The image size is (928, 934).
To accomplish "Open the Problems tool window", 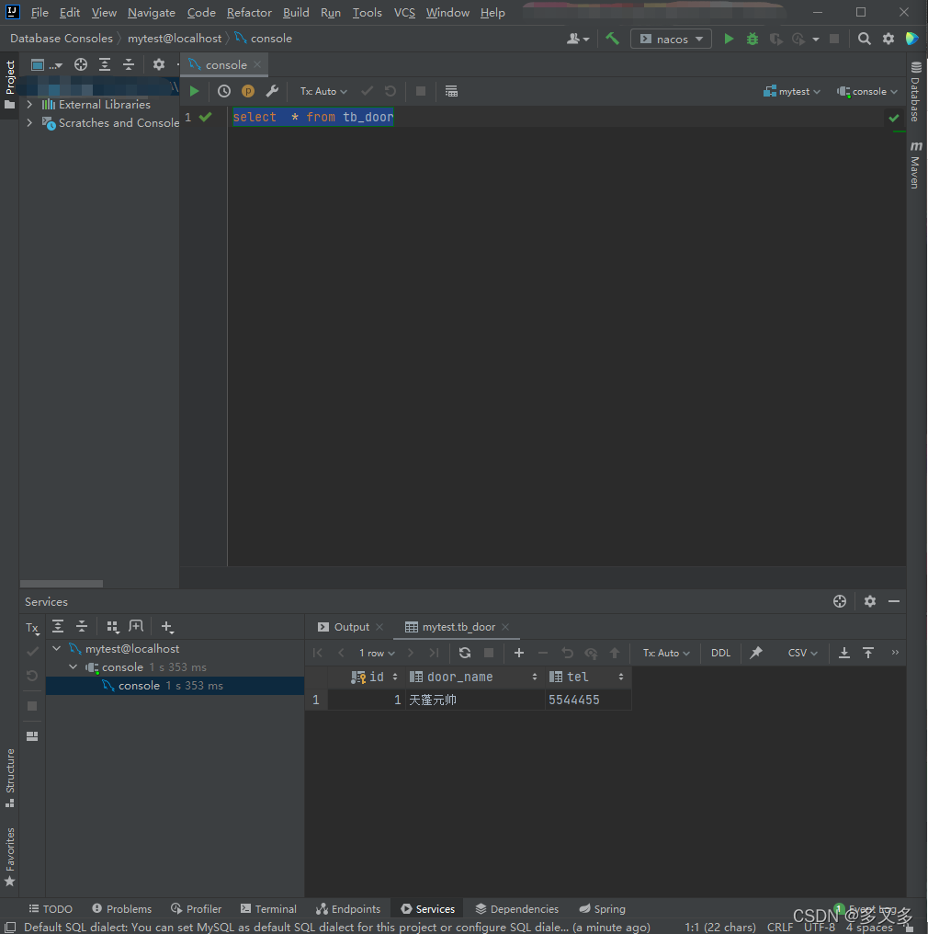I will (122, 908).
